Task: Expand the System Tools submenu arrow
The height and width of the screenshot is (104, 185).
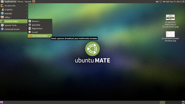Action: (27, 25)
